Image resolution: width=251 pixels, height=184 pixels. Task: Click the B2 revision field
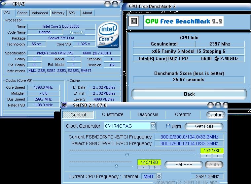(x=112, y=65)
